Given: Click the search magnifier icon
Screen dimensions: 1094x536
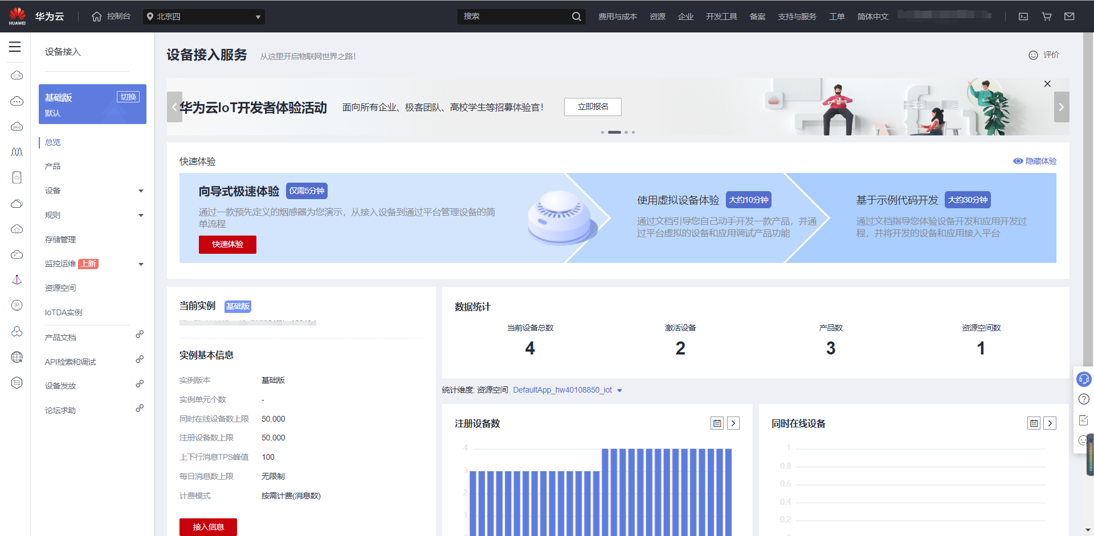Looking at the screenshot, I should 577,17.
